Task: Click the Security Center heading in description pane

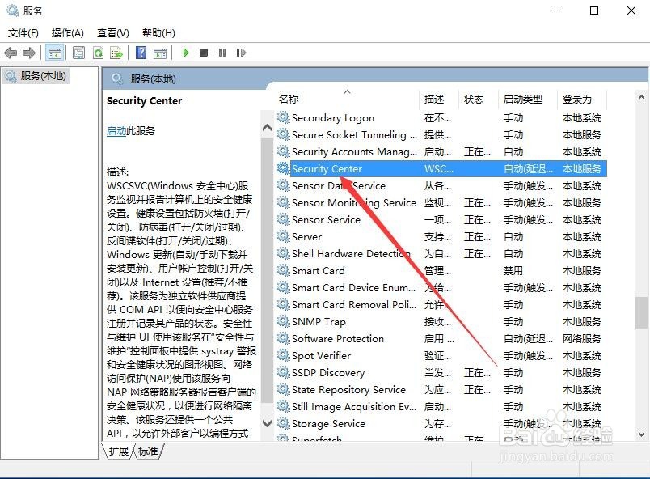Action: pos(144,101)
